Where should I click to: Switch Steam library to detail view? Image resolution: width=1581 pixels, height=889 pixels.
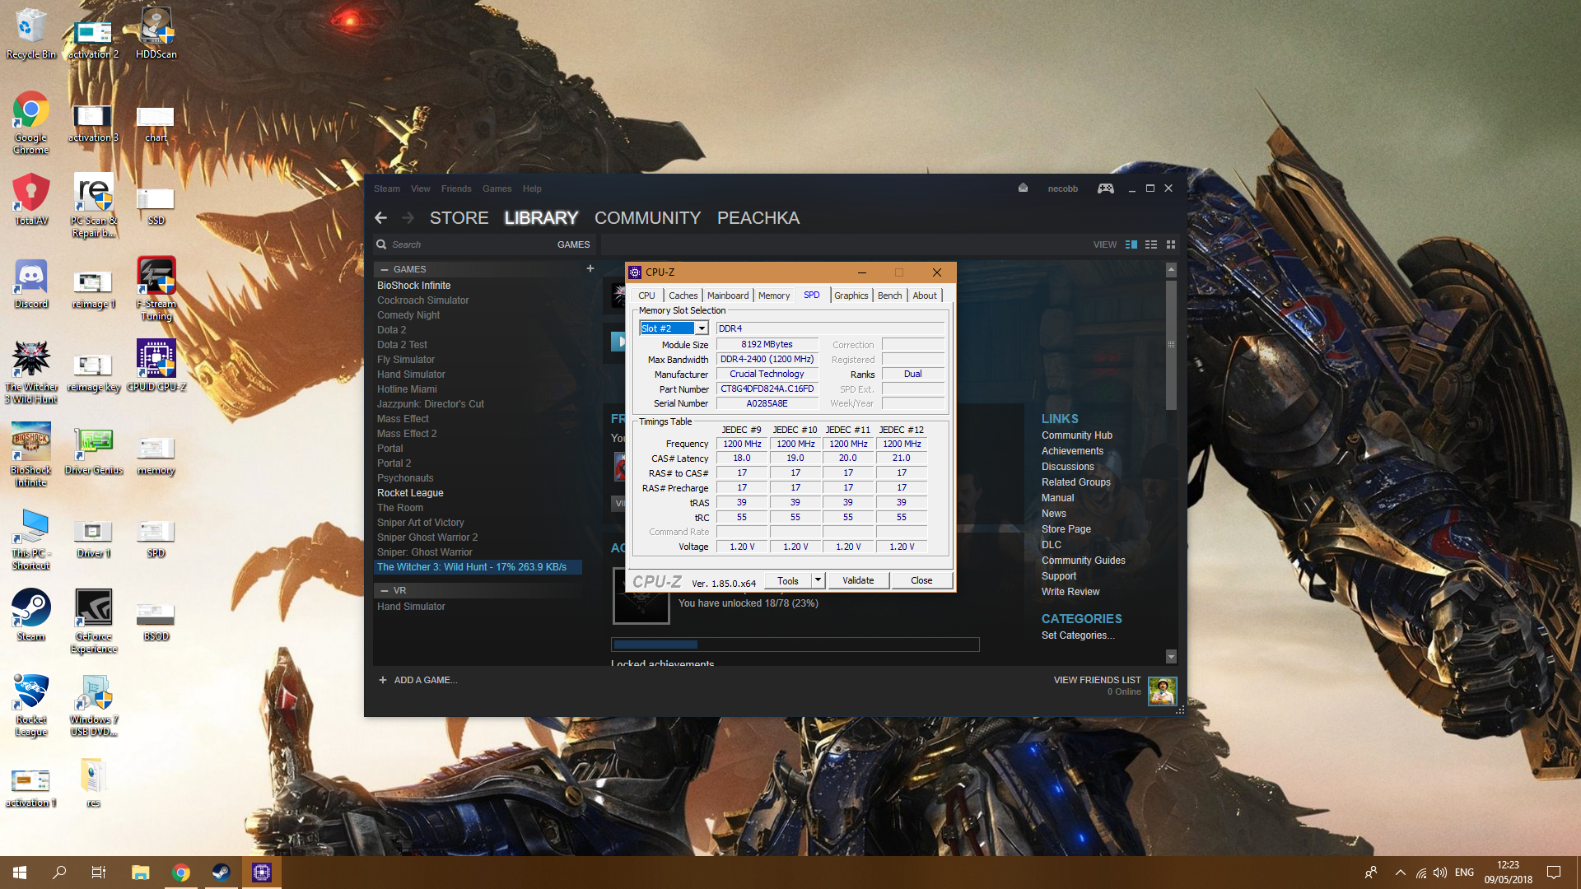(1131, 244)
